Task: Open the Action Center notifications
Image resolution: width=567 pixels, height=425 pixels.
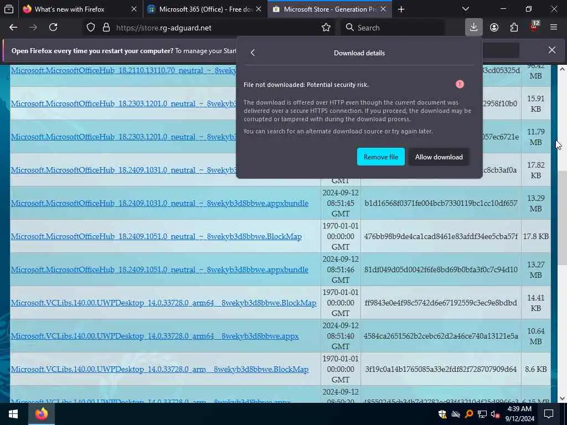Action: [x=549, y=414]
